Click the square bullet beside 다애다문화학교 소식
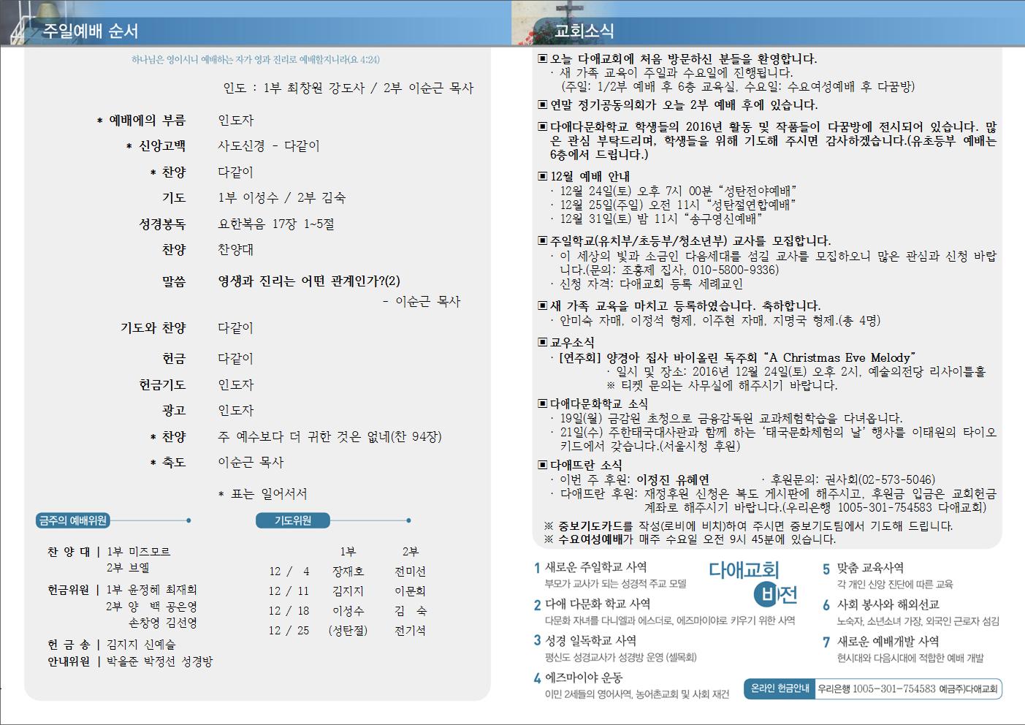This screenshot has width=1025, height=725. pos(542,403)
